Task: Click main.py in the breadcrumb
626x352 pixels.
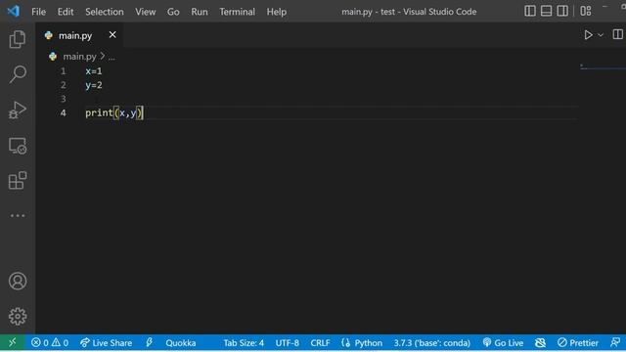Action: click(79, 57)
